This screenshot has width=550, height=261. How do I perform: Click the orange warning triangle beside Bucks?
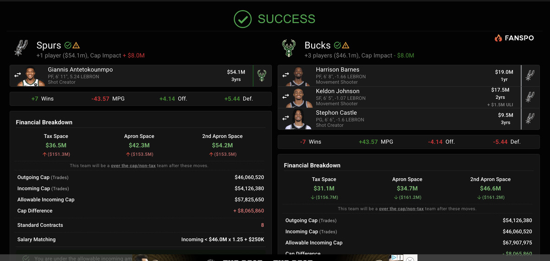tap(346, 45)
